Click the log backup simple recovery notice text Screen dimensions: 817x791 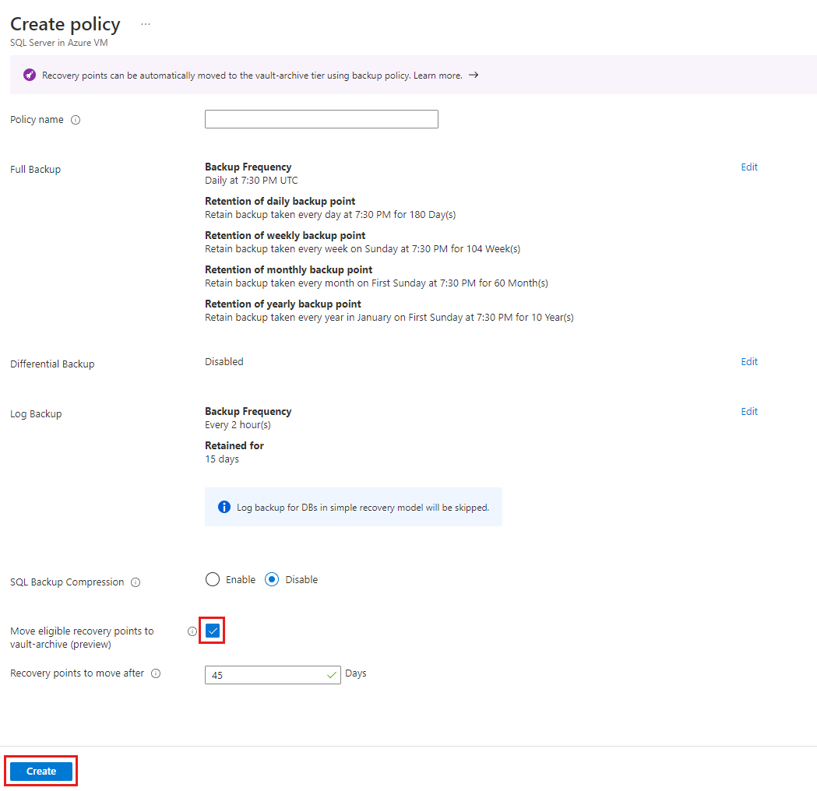(x=363, y=507)
